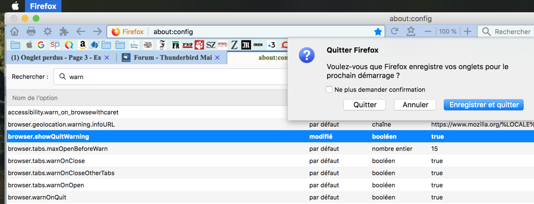Image resolution: width=534 pixels, height=204 pixels.
Task: Open the Apple menu
Action: pyautogui.click(x=15, y=6)
